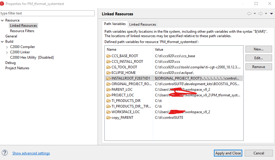The width and height of the screenshot is (275, 160).
Task: Click the back navigation arrow icon
Action: tap(249, 14)
